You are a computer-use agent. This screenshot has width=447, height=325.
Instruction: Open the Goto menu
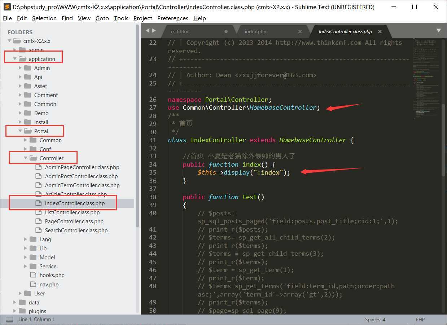point(102,18)
